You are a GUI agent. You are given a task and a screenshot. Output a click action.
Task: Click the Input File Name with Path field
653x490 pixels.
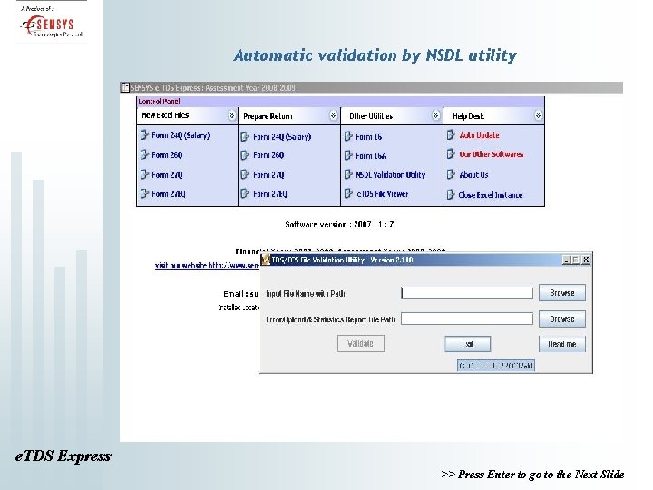467,292
